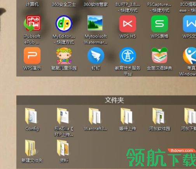Image resolution: width=196 pixels, height=169 pixels.
Task: Launch 钉钉 blue wing icon
Action: [x=96, y=56]
